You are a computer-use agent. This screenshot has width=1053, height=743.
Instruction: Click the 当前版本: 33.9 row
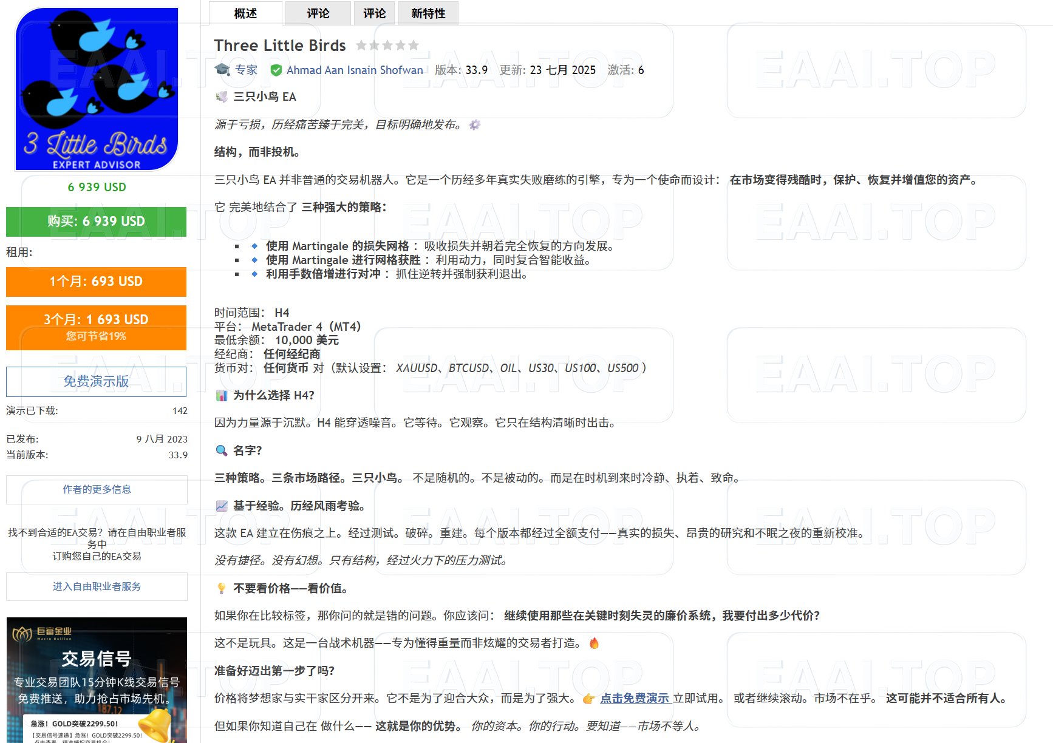pyautogui.click(x=97, y=455)
